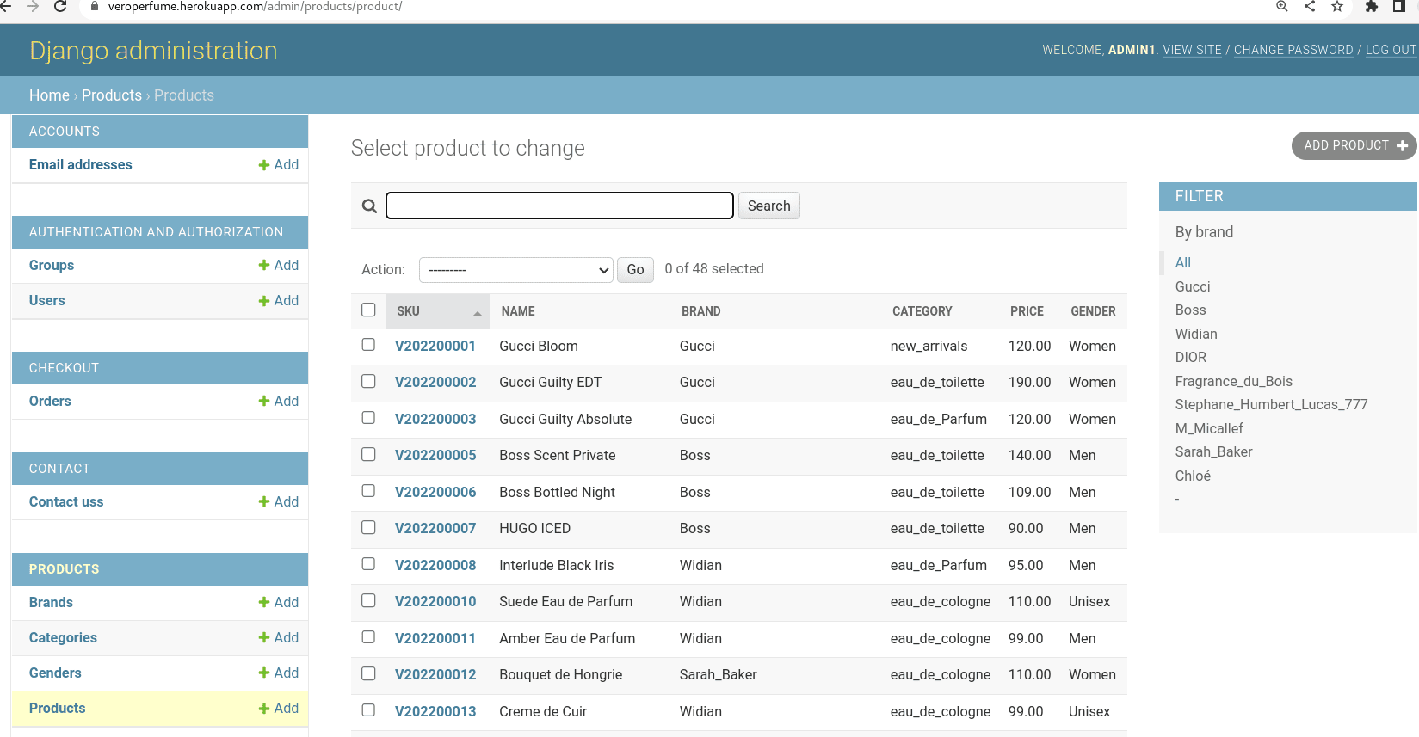The image size is (1419, 737).
Task: Bookmark this page with star icon
Action: pyautogui.click(x=1337, y=6)
